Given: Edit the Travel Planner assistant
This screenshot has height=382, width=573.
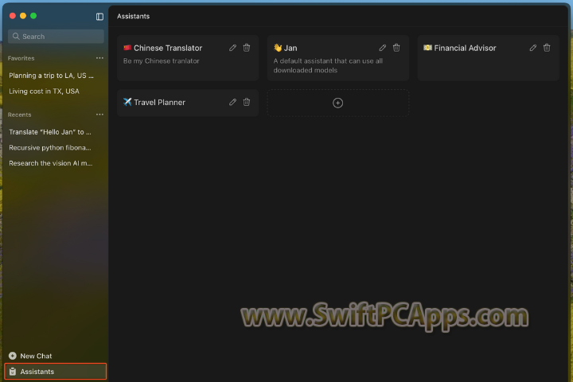Looking at the screenshot, I should 232,103.
